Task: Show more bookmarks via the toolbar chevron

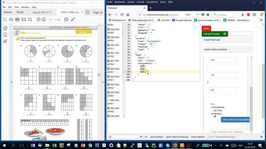Action: click(261, 20)
